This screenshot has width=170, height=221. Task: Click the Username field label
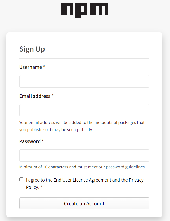coord(30,67)
